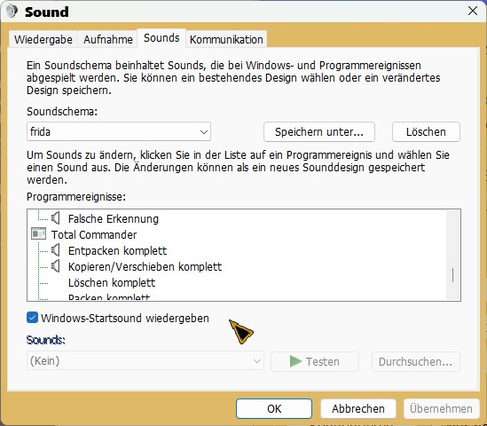This screenshot has height=426, width=487.
Task: Click the Total Commander program icon
Action: tap(38, 234)
